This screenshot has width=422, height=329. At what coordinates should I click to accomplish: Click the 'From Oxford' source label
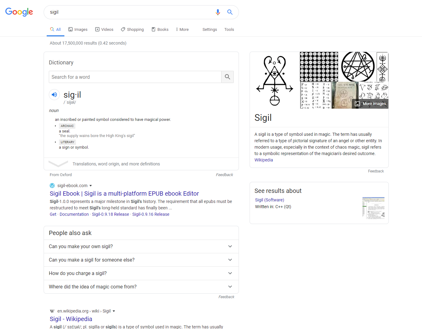click(61, 175)
